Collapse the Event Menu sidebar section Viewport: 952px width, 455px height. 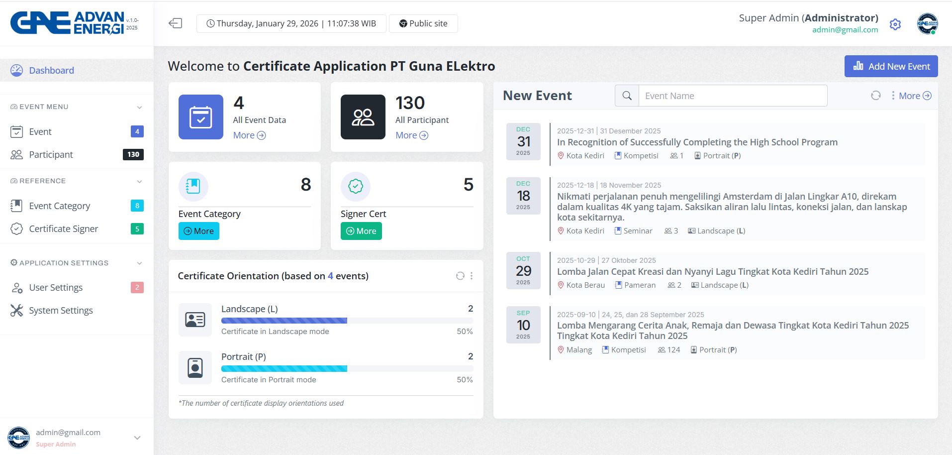[139, 107]
